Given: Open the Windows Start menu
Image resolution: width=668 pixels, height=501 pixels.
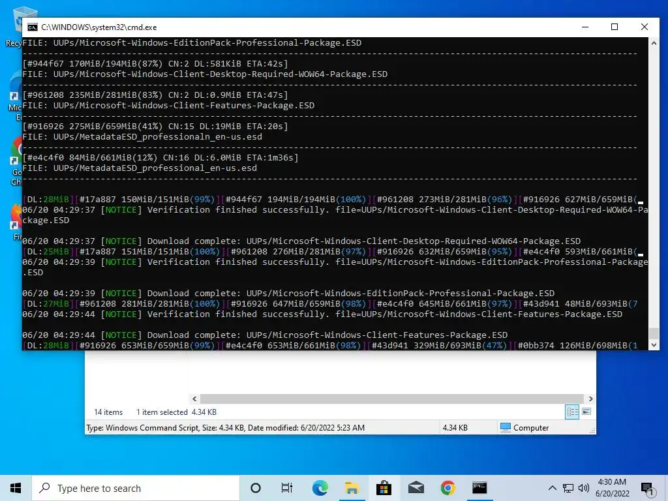Looking at the screenshot, I should [x=16, y=488].
